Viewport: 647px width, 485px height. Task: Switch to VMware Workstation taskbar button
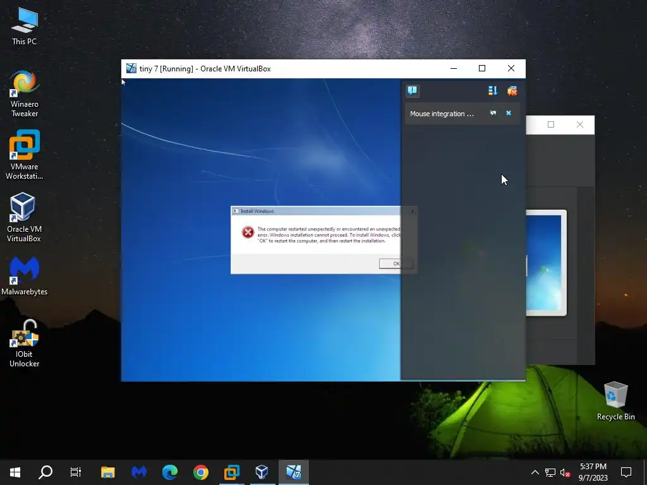point(231,472)
